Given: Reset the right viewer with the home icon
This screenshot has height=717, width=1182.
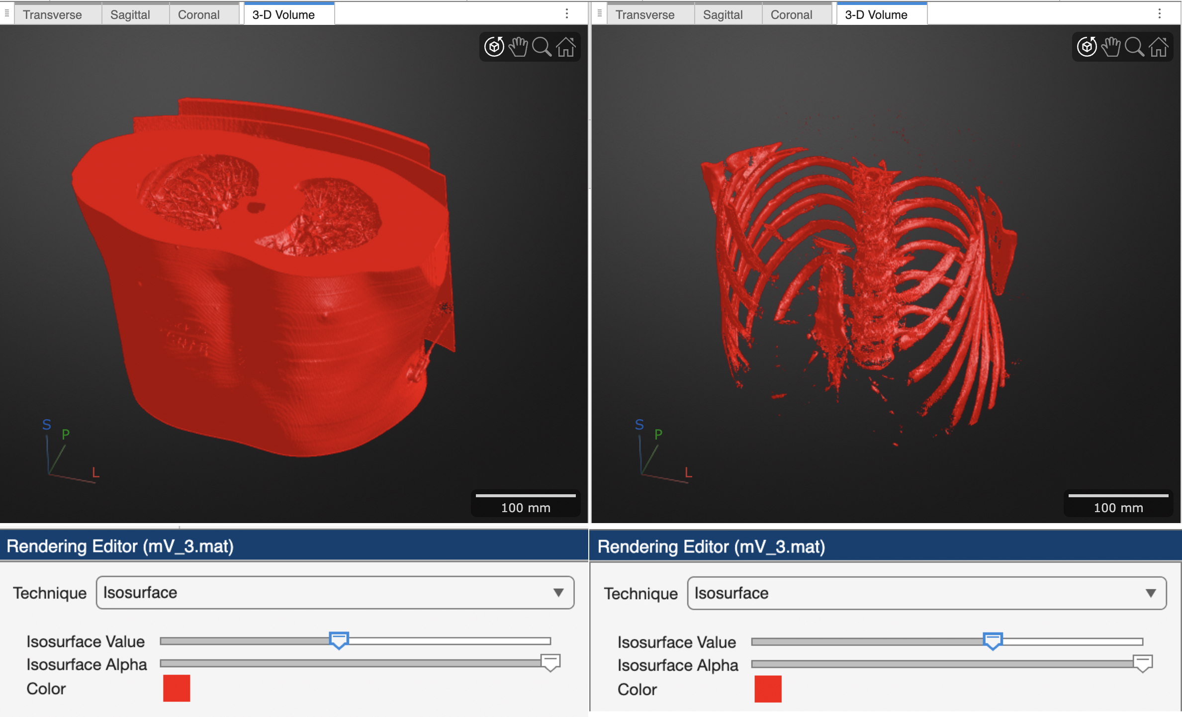Looking at the screenshot, I should 1159,46.
